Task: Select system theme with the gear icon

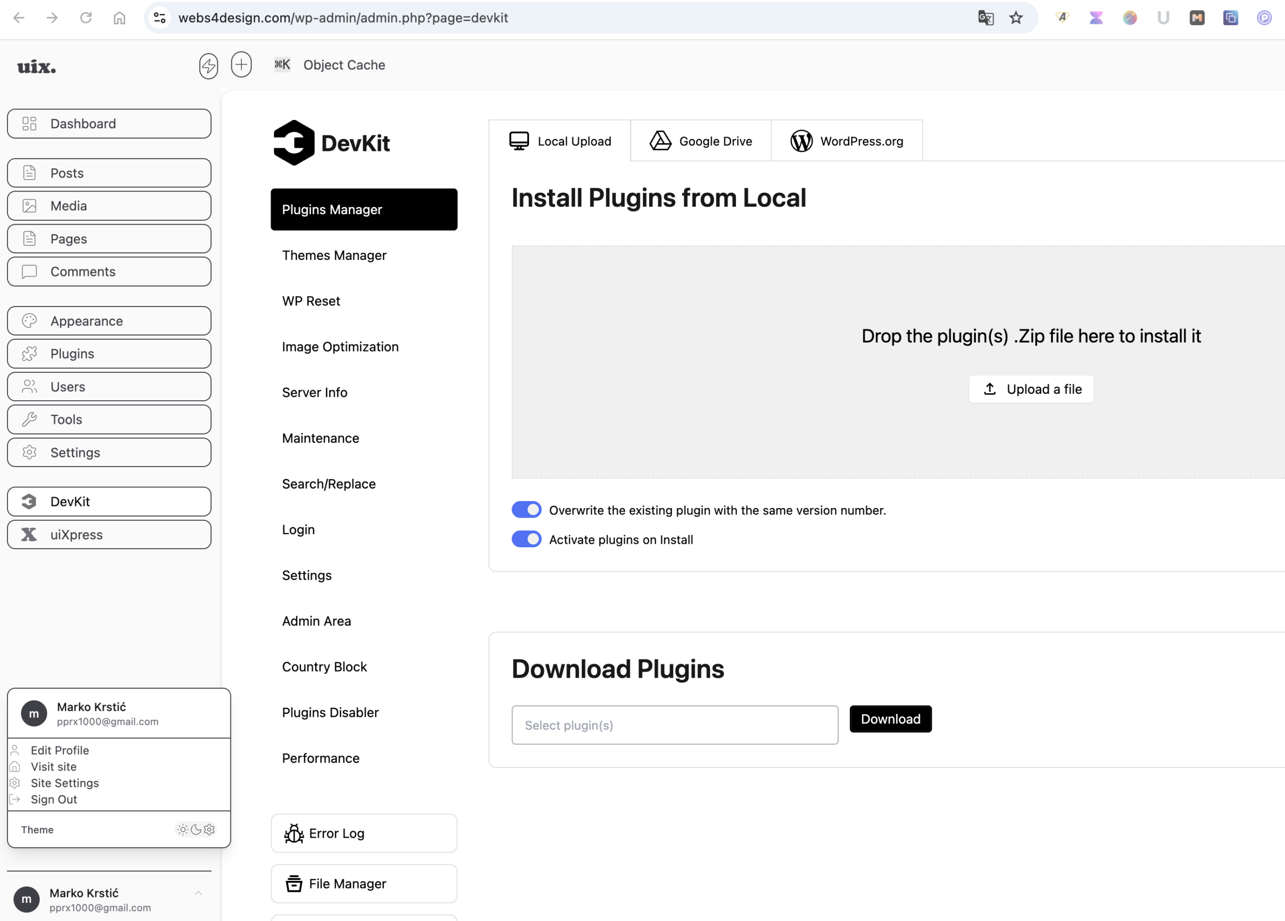Action: click(210, 830)
